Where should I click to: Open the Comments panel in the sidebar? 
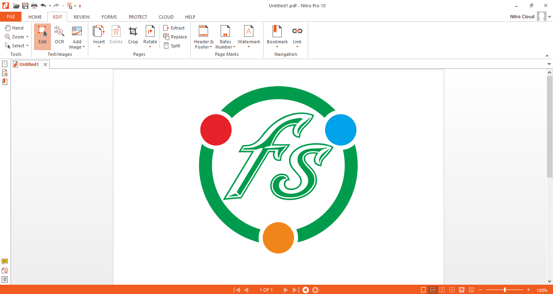click(5, 262)
